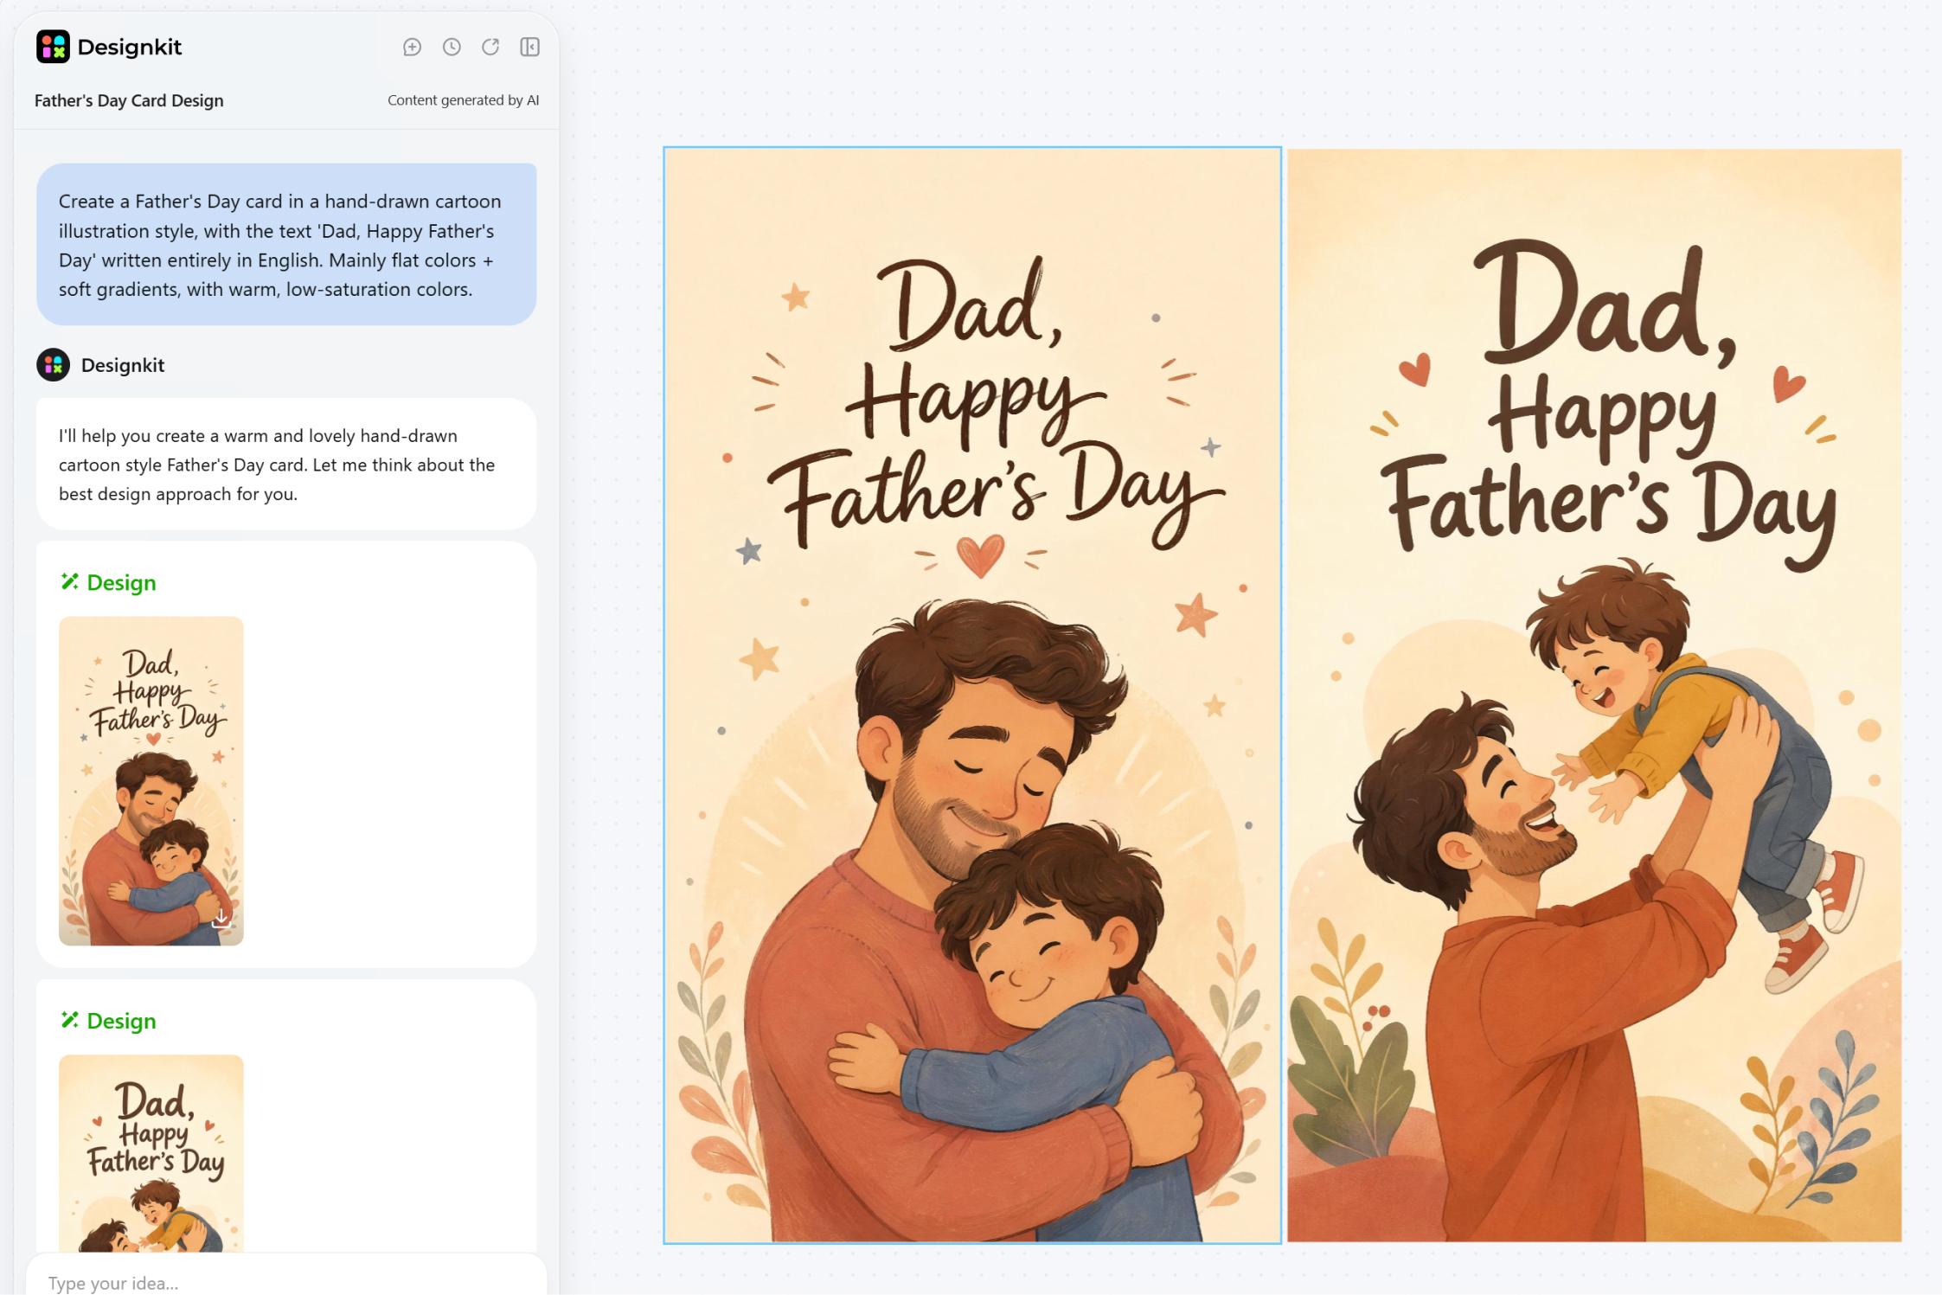Viewport: 1942px width, 1295px height.
Task: Open second Design thumbnail with lifted child
Action: (151, 1153)
